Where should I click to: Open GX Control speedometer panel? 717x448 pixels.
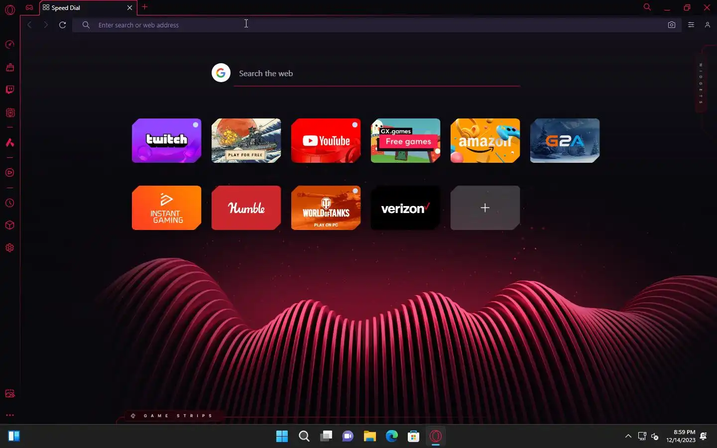9,45
